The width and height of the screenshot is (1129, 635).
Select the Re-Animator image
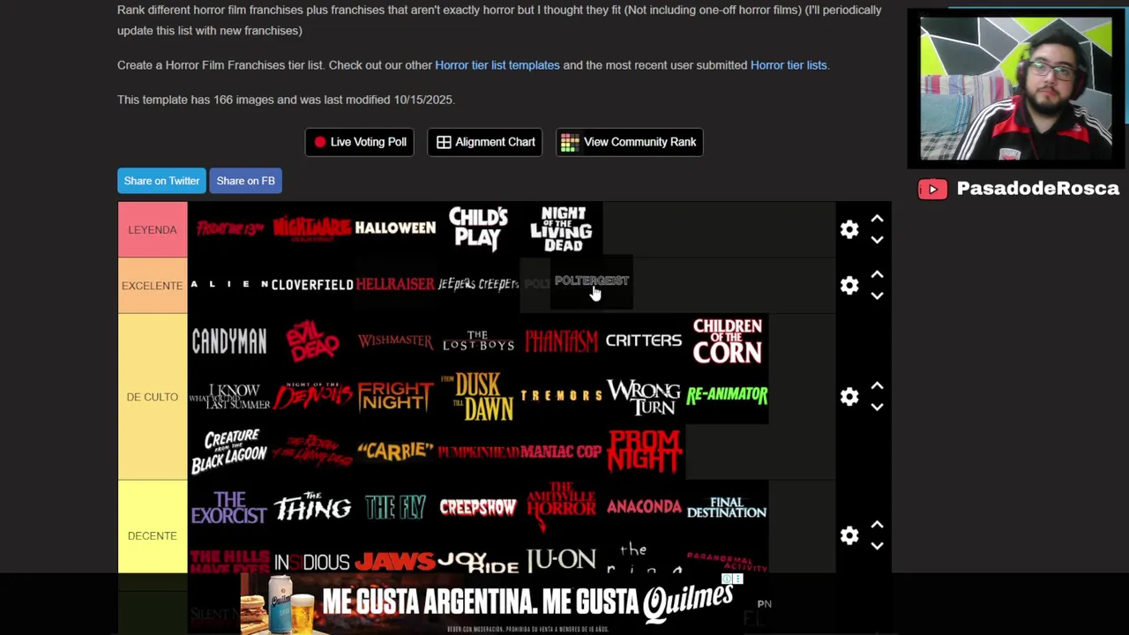point(727,397)
